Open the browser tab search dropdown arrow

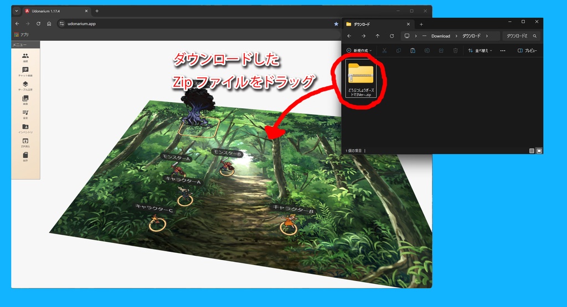click(16, 11)
